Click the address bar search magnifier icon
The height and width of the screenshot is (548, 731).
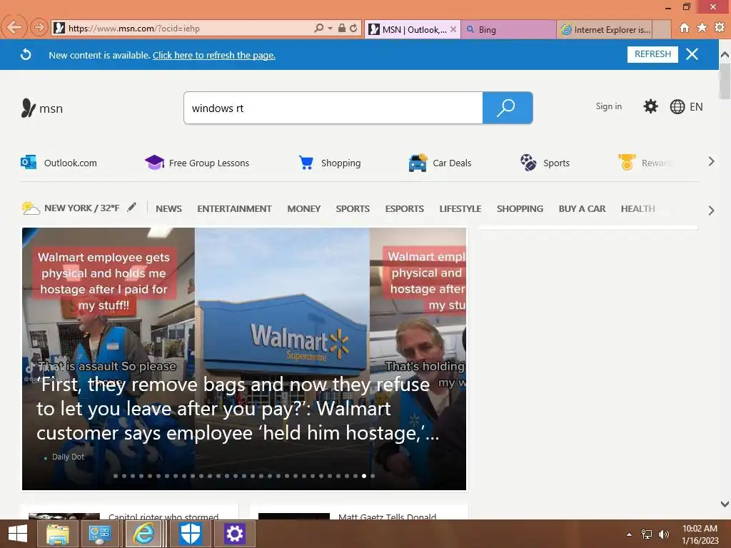click(319, 29)
